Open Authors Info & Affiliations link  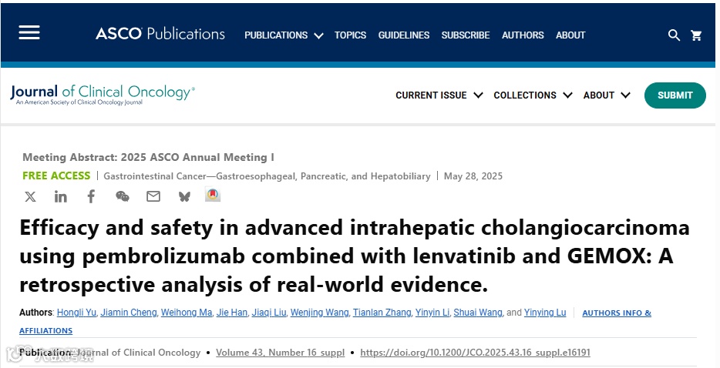(617, 313)
